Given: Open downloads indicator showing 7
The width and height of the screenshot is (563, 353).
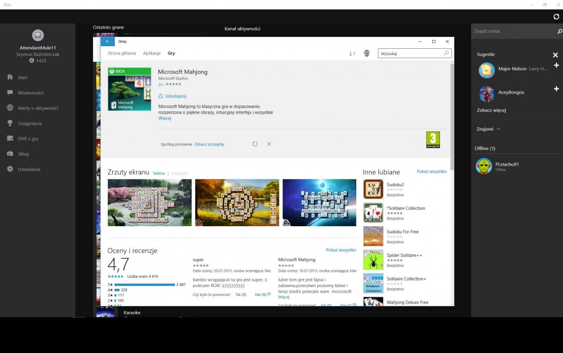Looking at the screenshot, I should (x=352, y=54).
